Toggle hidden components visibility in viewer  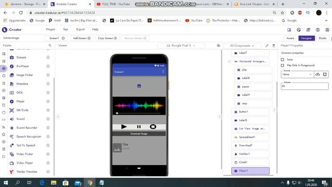[218, 46]
